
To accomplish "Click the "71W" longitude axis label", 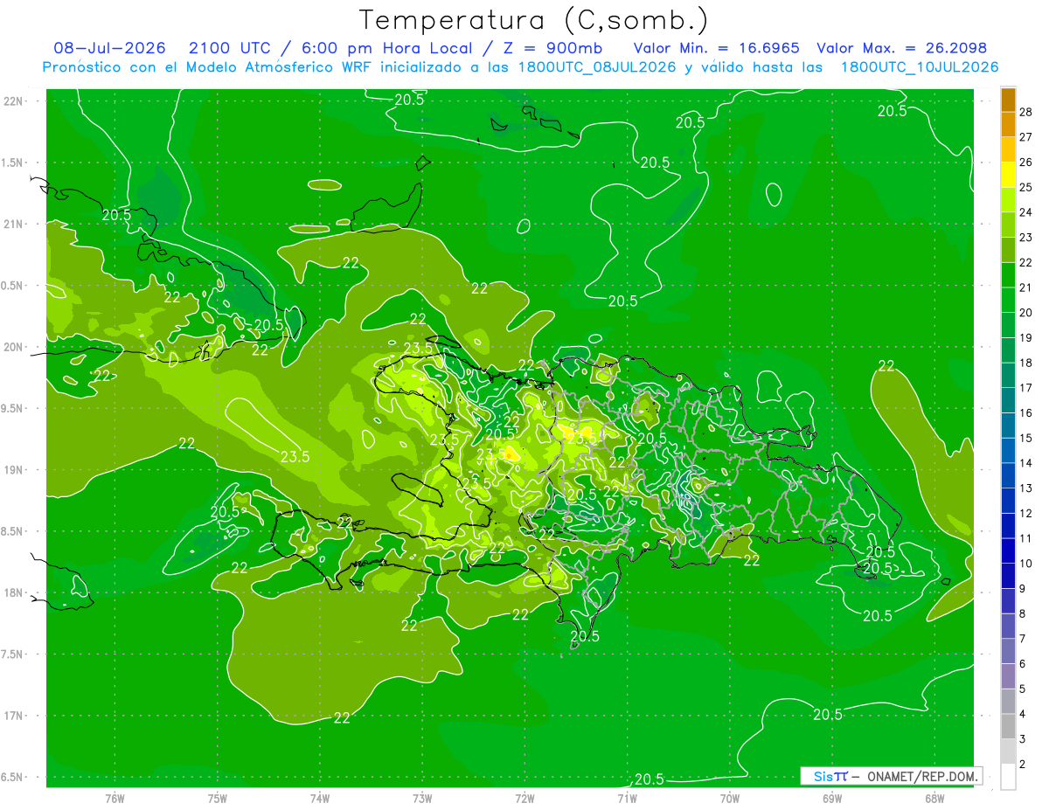I will point(627,798).
